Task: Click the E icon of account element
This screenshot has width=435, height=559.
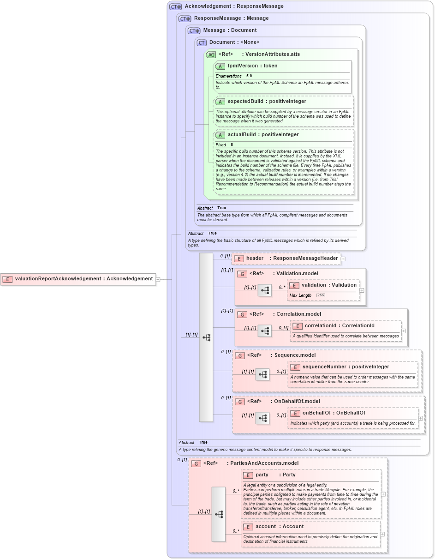Action: tap(248, 527)
